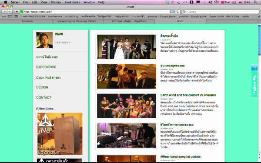Click the forward navigation arrow
The width and height of the screenshot is (261, 163).
tap(10, 11)
